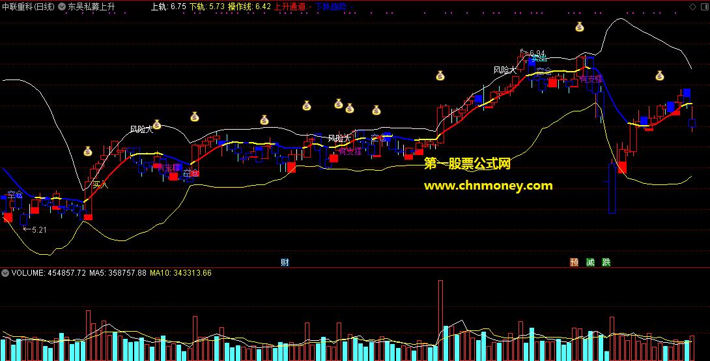The height and width of the screenshot is (361, 710).
Task: Select the 东吴私募上升 indicator name
Action: tap(91, 7)
